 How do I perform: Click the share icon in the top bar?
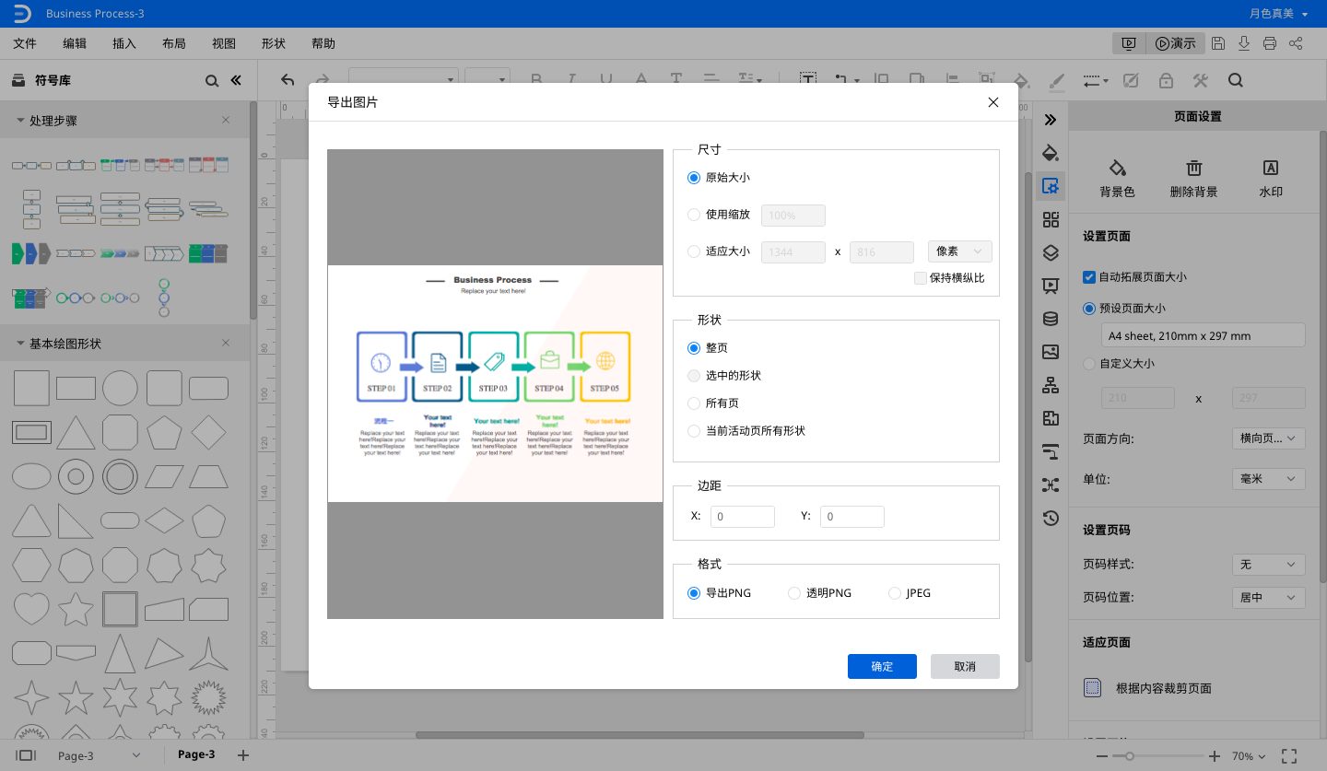point(1296,43)
